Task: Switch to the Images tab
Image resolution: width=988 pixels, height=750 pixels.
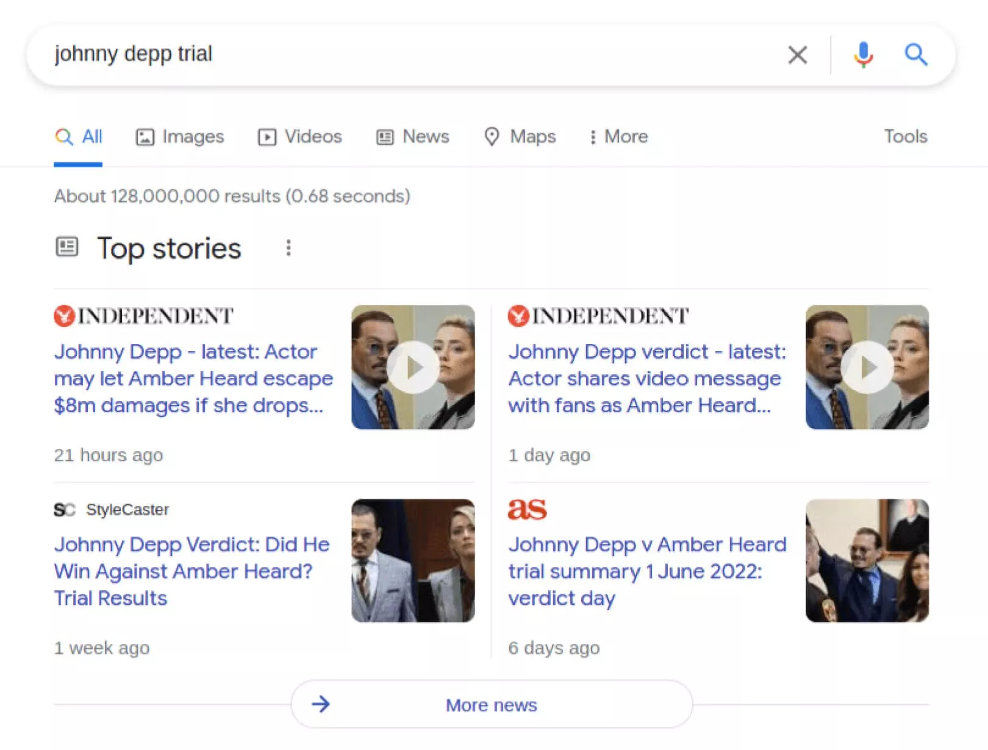Action: [x=180, y=137]
